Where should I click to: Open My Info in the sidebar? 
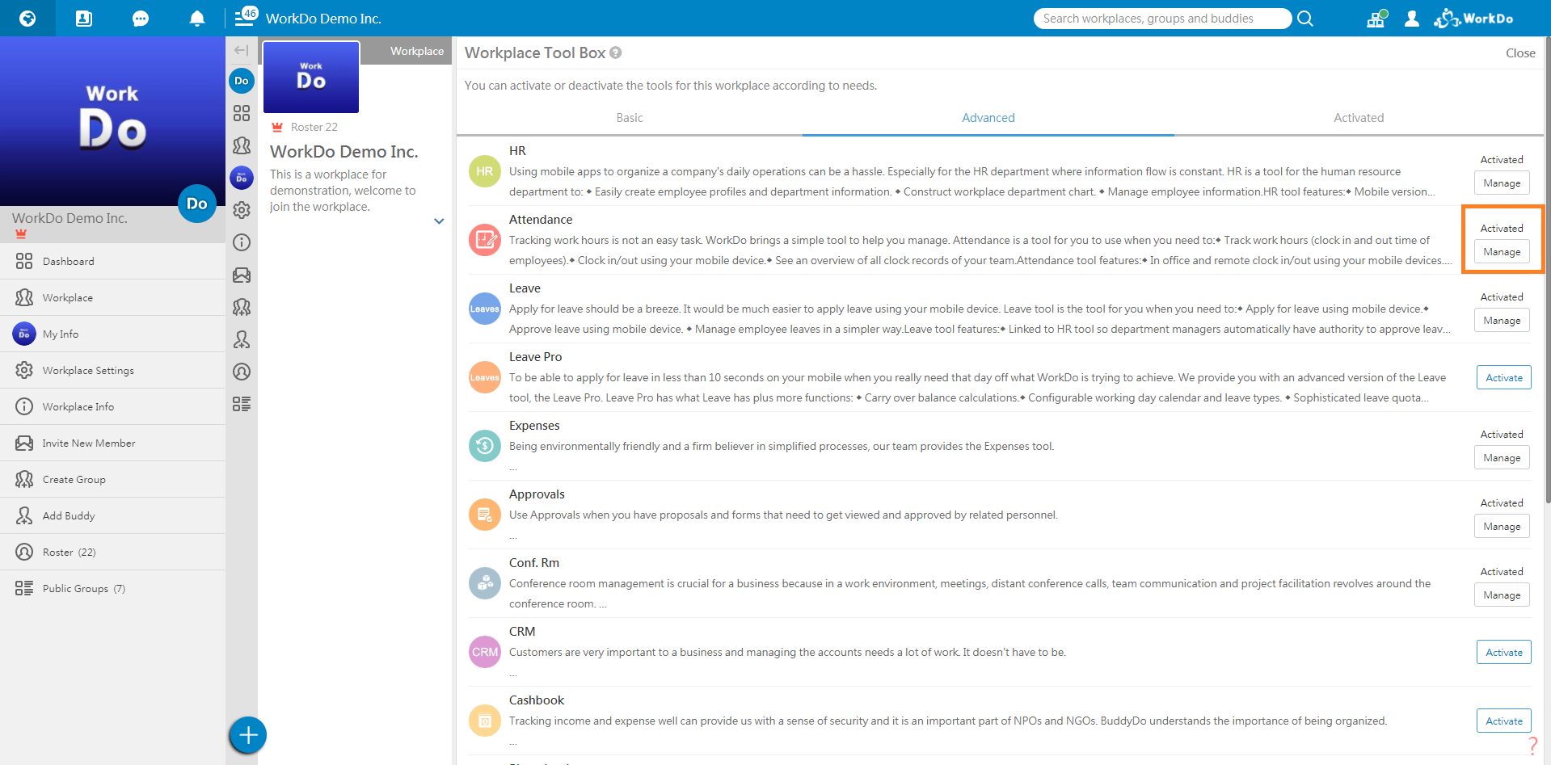click(112, 334)
